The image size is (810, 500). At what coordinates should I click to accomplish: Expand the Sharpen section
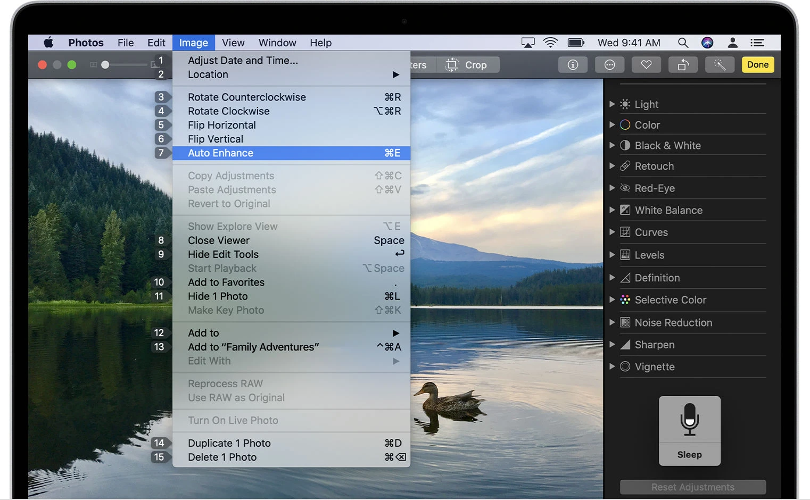612,345
